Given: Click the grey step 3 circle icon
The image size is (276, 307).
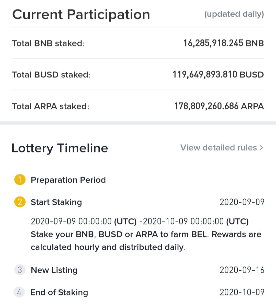Looking at the screenshot, I should (20, 270).
